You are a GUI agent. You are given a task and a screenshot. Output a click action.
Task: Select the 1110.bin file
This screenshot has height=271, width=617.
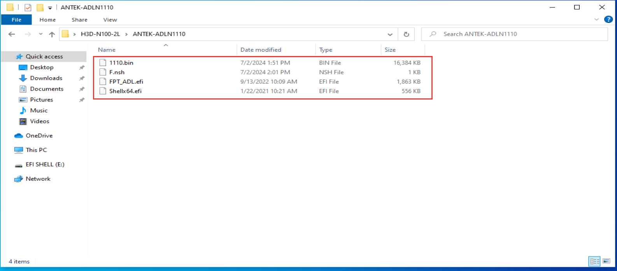pyautogui.click(x=121, y=63)
